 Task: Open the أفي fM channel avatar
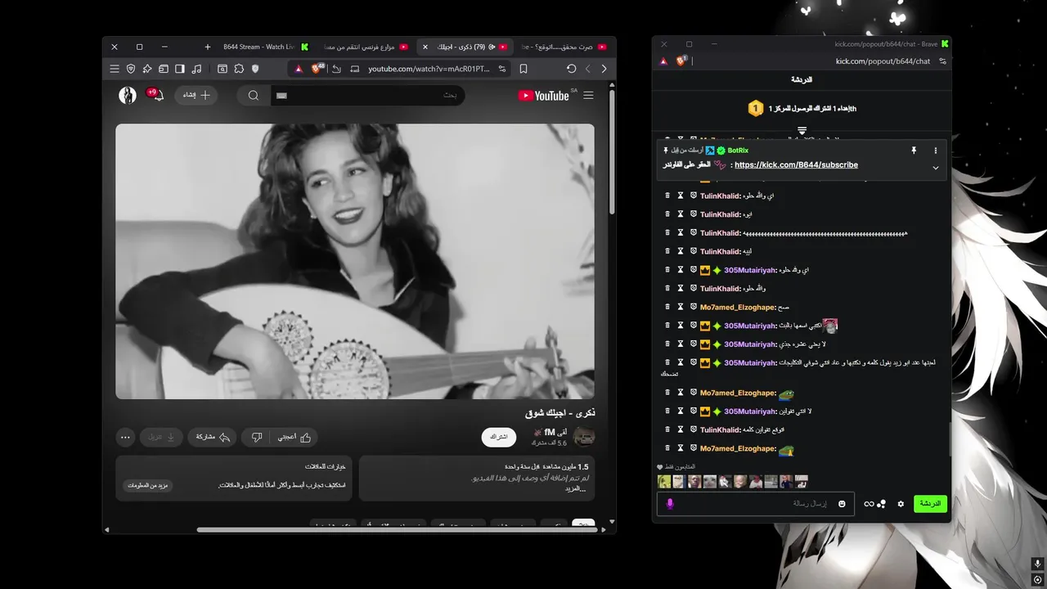coord(584,437)
